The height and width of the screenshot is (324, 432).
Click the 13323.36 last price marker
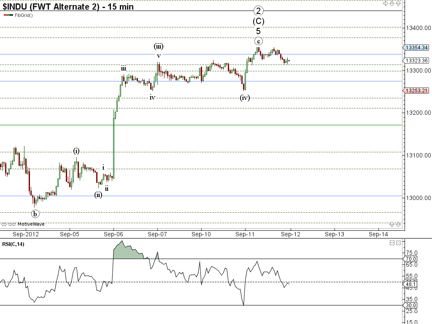coord(416,61)
